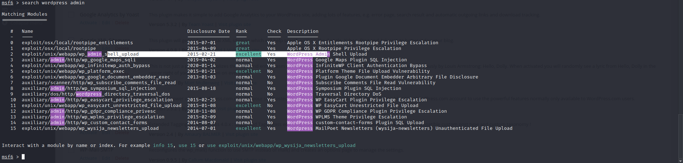Click the 'Description' column header
This screenshot has height=163, width=683.
(x=303, y=31)
